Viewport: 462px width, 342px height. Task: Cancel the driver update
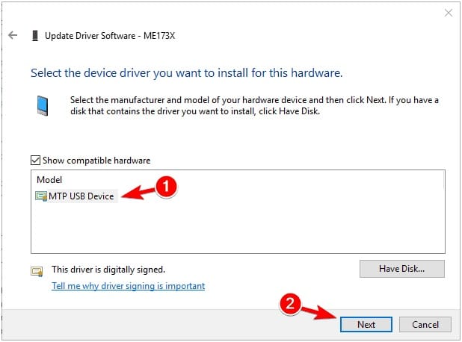coord(425,324)
